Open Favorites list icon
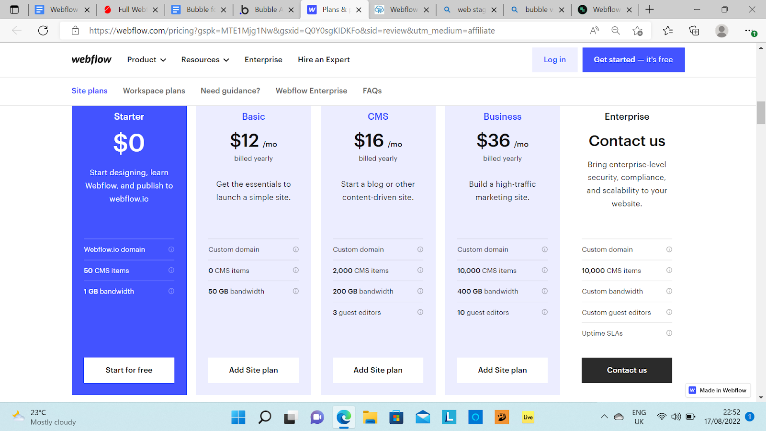This screenshot has width=766, height=431. pos(668,31)
